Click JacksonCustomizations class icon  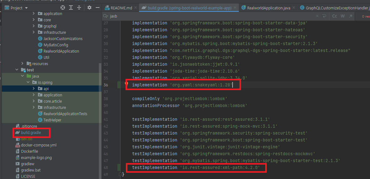pyautogui.click(x=40, y=38)
